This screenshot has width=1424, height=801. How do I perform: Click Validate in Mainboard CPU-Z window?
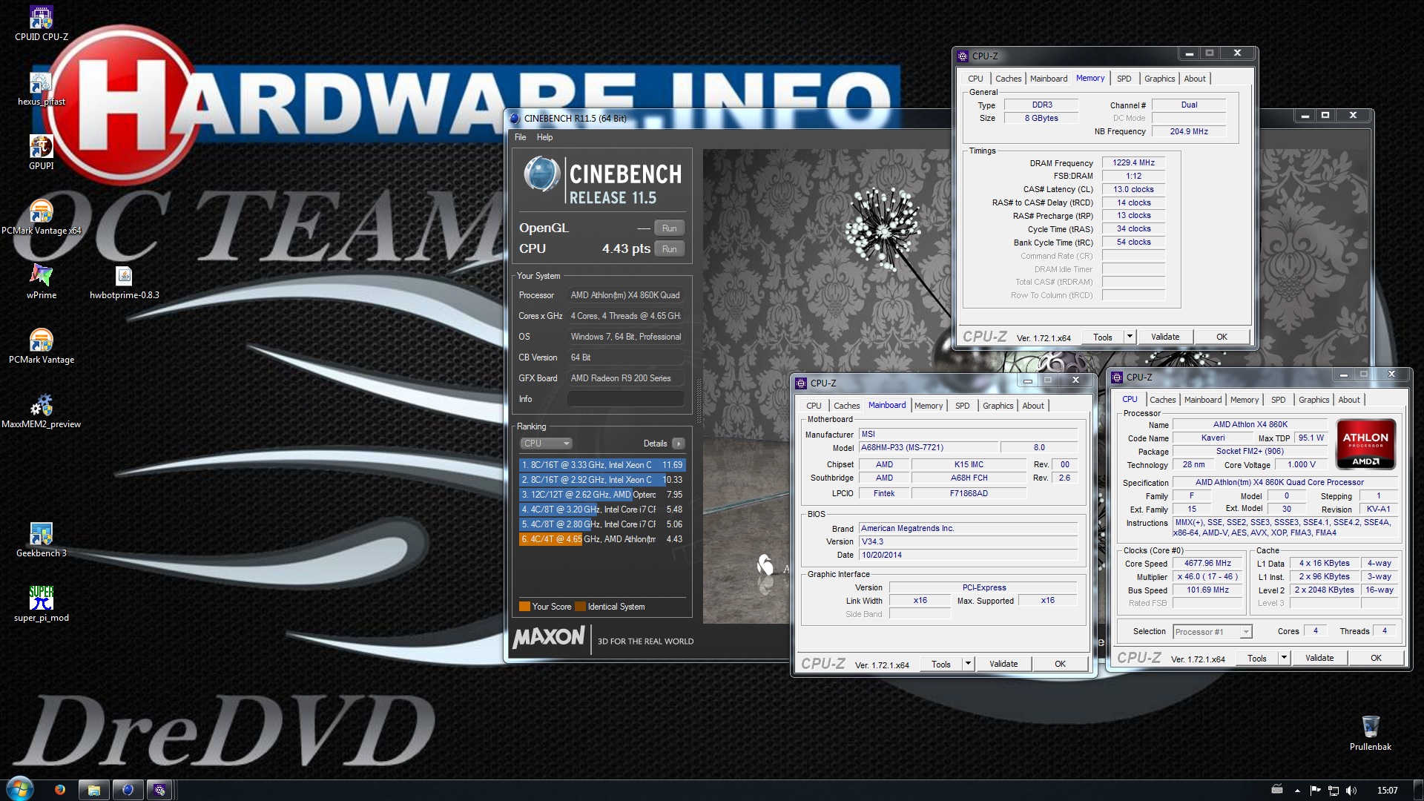1003,664
